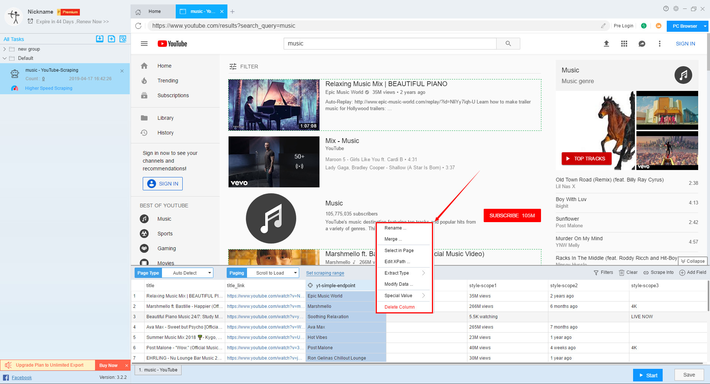This screenshot has width=710, height=384.
Task: Expand the new group folder
Action: [x=4, y=49]
